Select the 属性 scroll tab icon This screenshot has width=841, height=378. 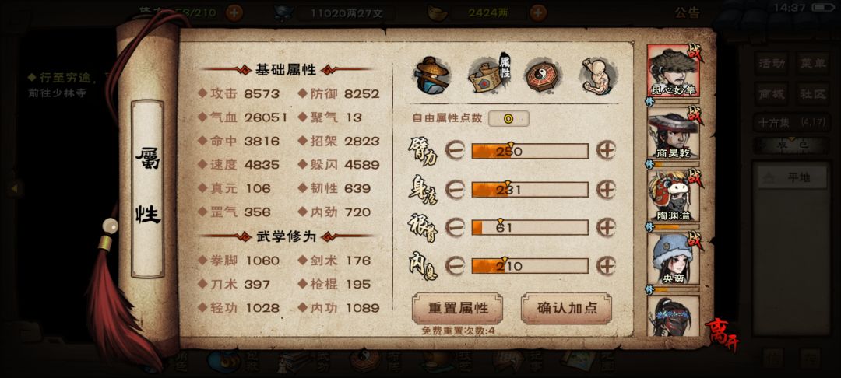click(x=488, y=75)
